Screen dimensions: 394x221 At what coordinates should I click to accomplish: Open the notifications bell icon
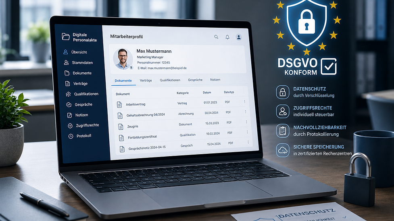[x=227, y=37]
